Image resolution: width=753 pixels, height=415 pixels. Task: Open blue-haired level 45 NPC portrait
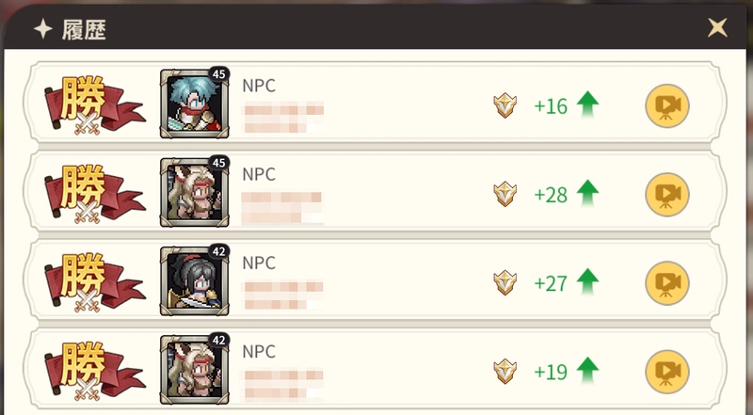click(195, 104)
